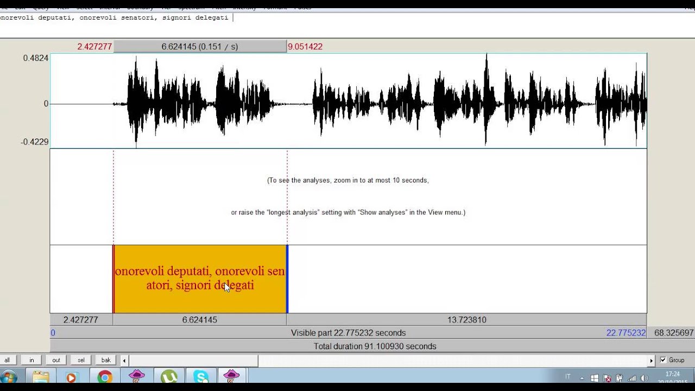Viewport: 695px width, 391px height.
Task: Play selection via the 6.624145 (0.151 / s) bar
Action: [200, 47]
